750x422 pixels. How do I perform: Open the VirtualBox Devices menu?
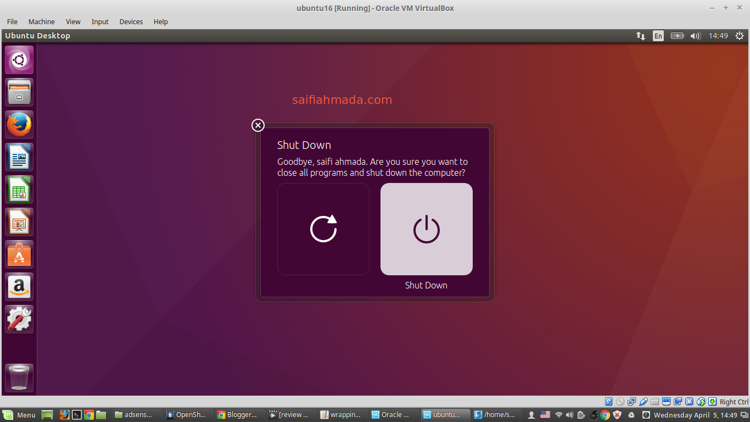131,21
